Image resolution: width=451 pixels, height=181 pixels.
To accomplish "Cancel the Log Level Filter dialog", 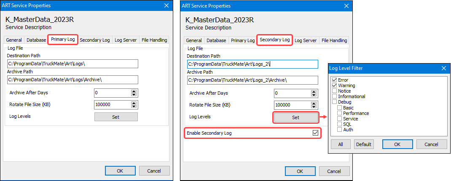I will click(x=432, y=144).
